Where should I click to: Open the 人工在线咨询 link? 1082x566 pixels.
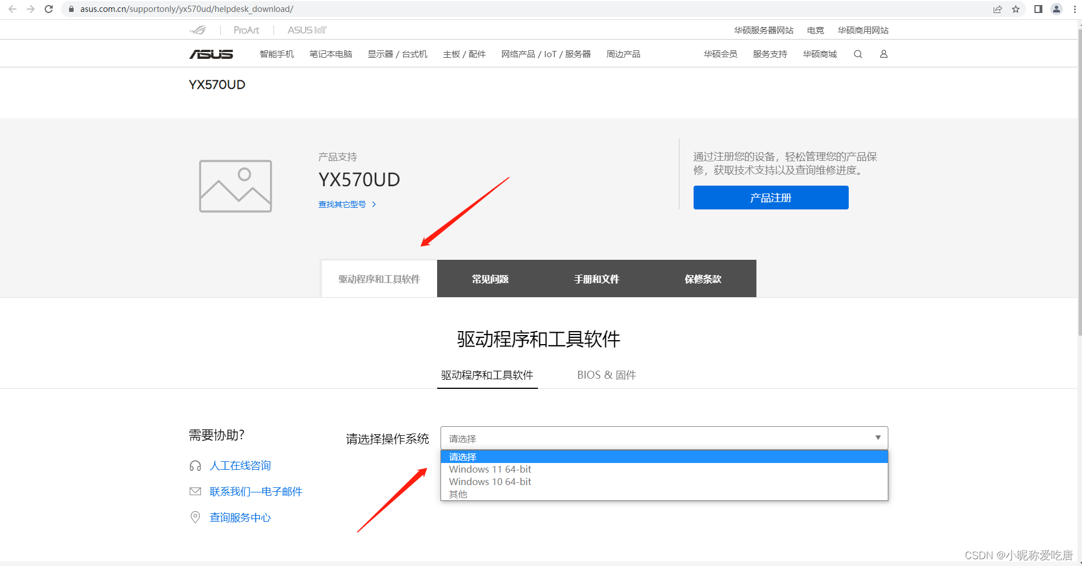click(240, 466)
